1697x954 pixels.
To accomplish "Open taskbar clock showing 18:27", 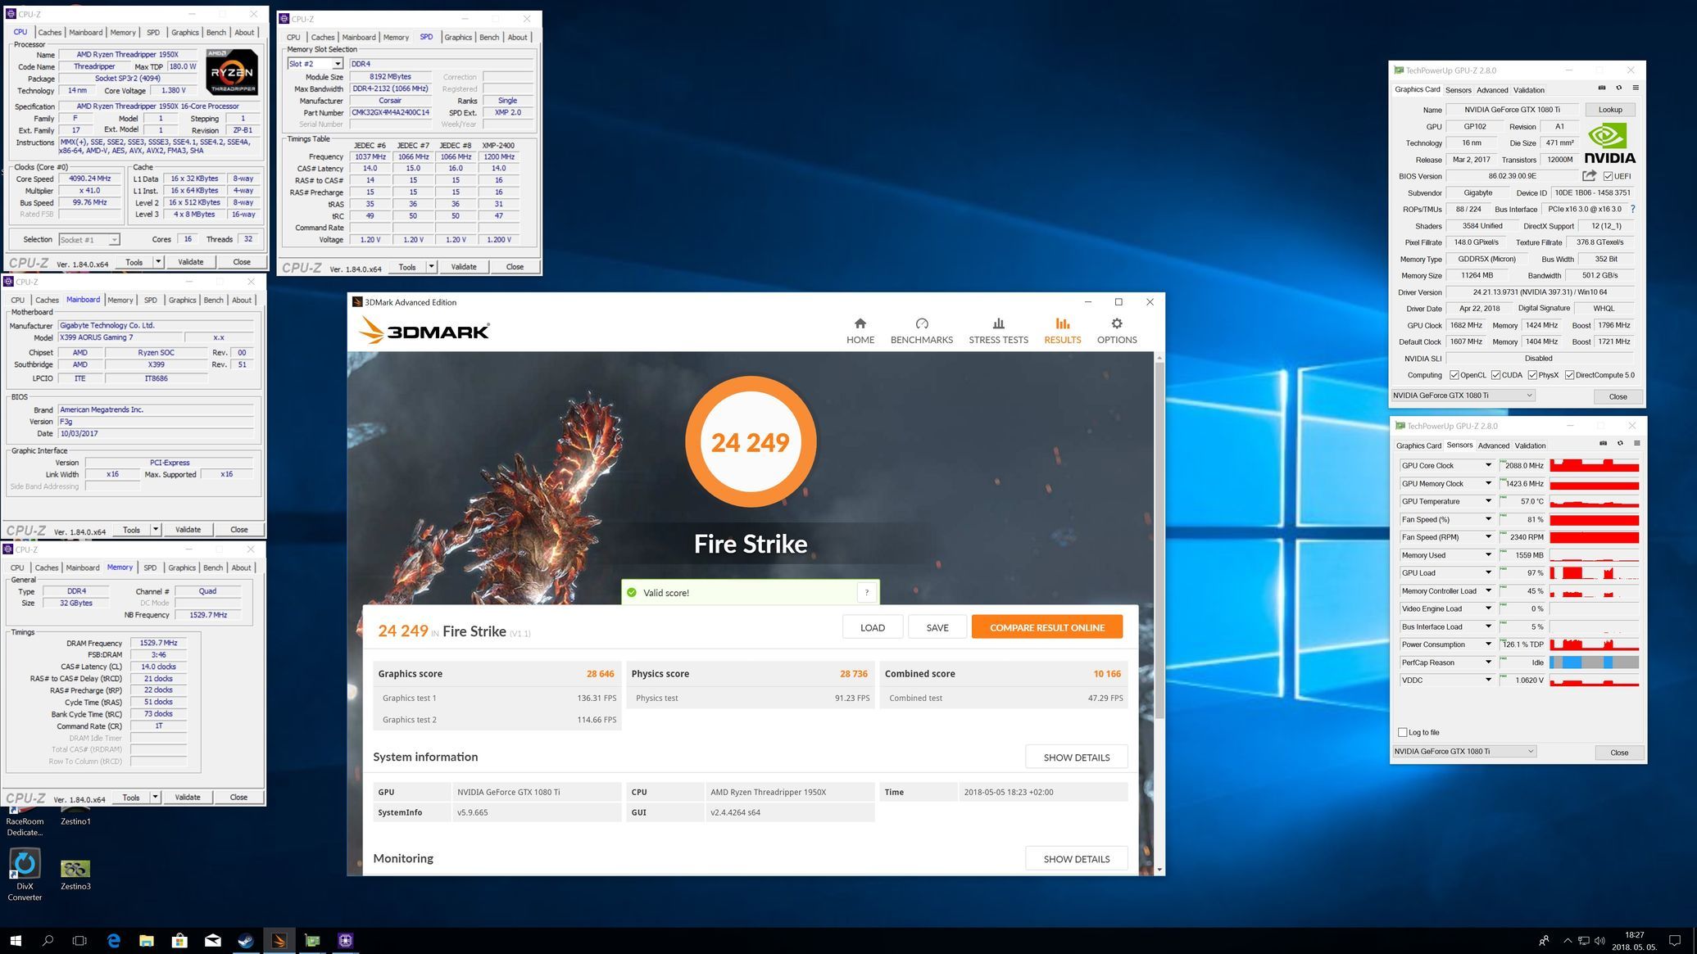I will (1633, 940).
